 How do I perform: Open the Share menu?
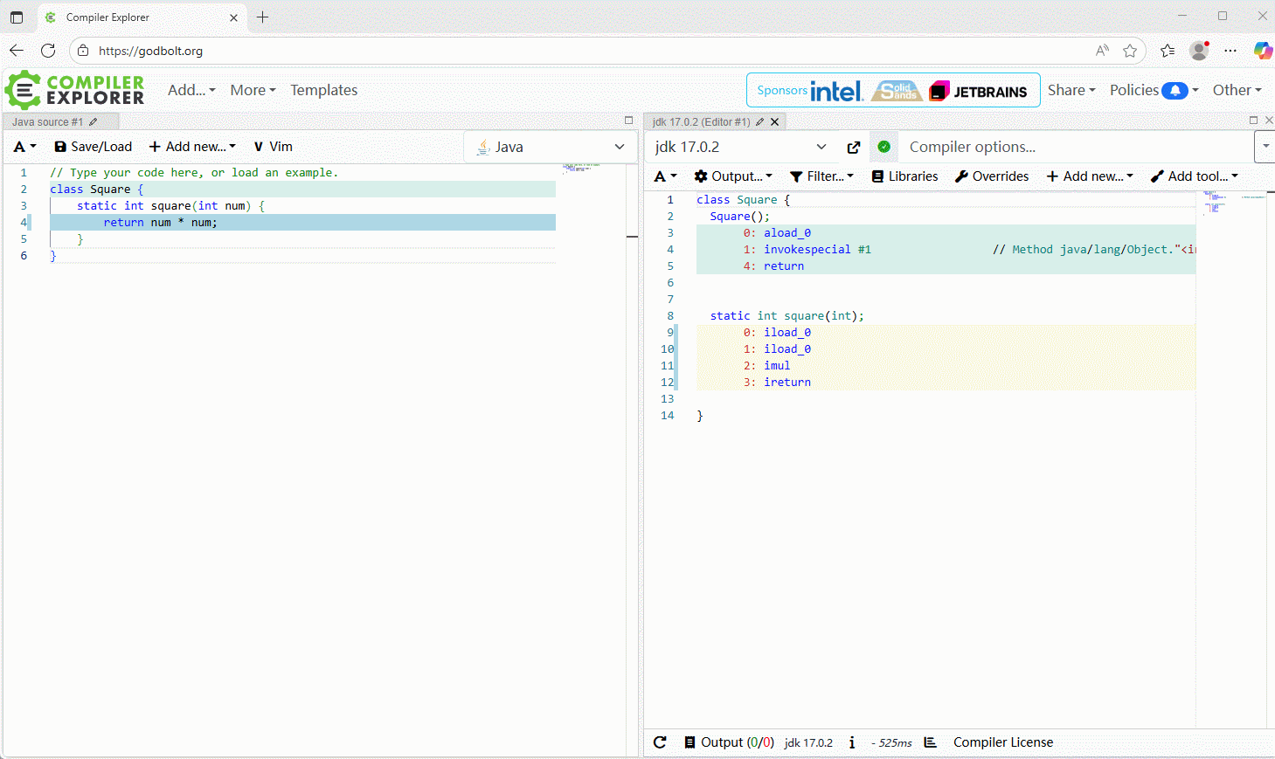[x=1071, y=90]
